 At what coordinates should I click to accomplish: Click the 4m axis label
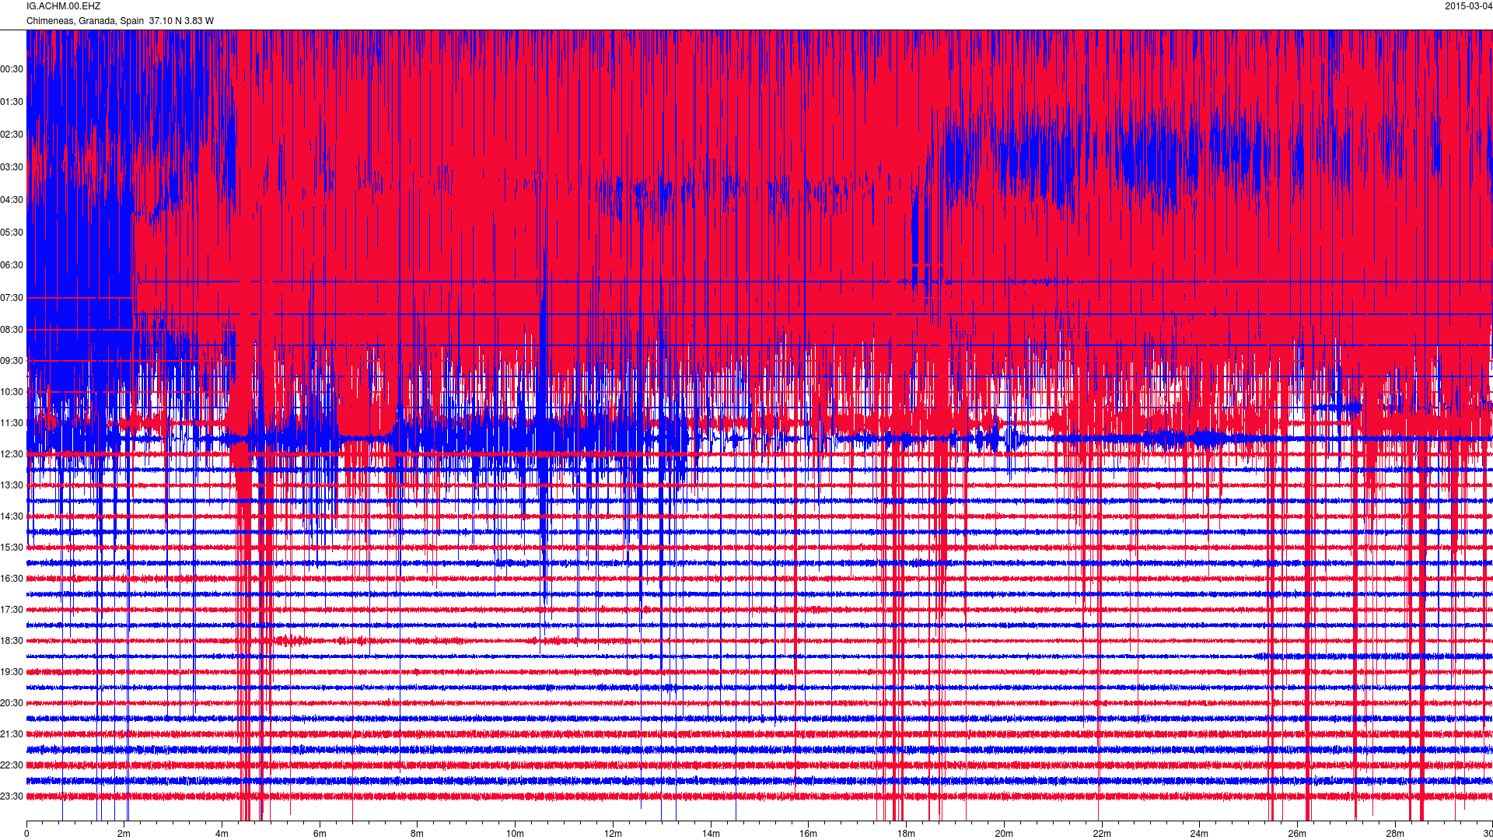point(222,834)
